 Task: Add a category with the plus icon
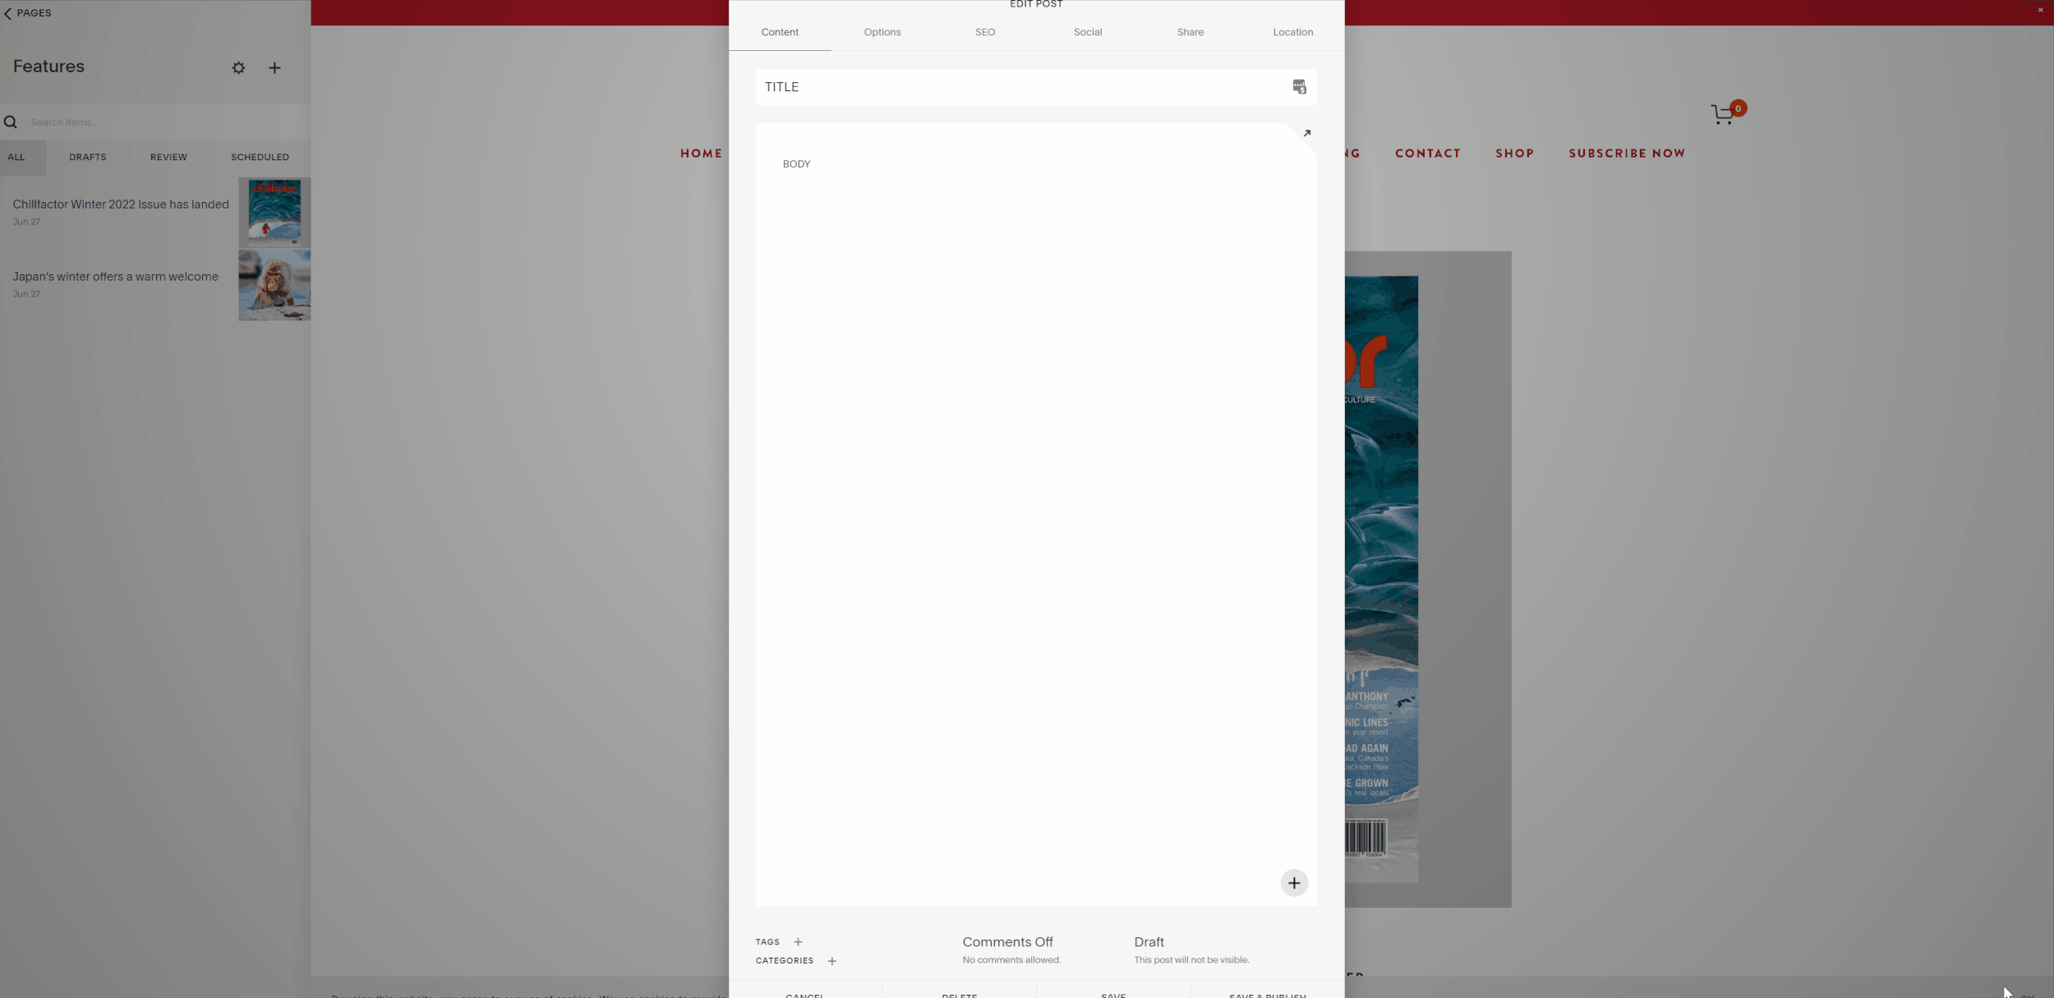(x=831, y=961)
